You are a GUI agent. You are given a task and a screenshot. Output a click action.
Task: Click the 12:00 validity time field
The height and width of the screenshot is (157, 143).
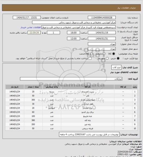click(x=73, y=38)
